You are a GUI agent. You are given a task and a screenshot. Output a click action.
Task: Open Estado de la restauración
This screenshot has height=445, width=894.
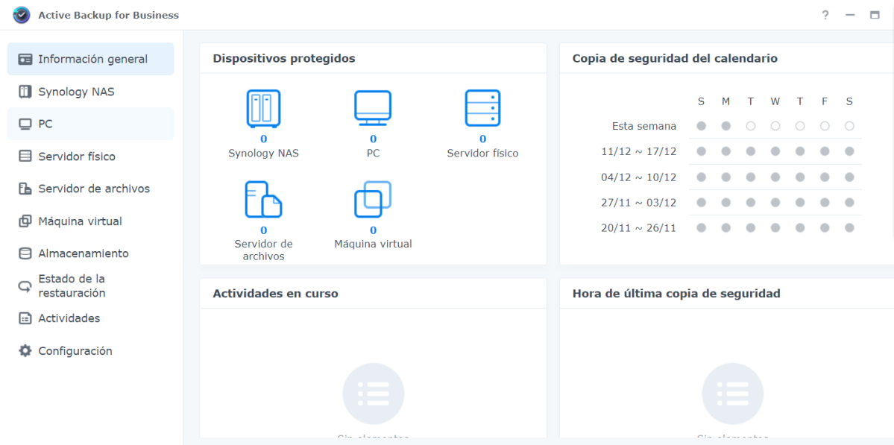click(91, 286)
